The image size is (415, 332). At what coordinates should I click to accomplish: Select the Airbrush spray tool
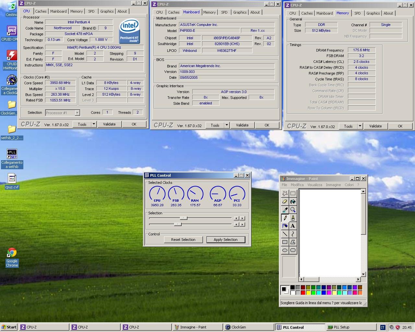pos(285,226)
